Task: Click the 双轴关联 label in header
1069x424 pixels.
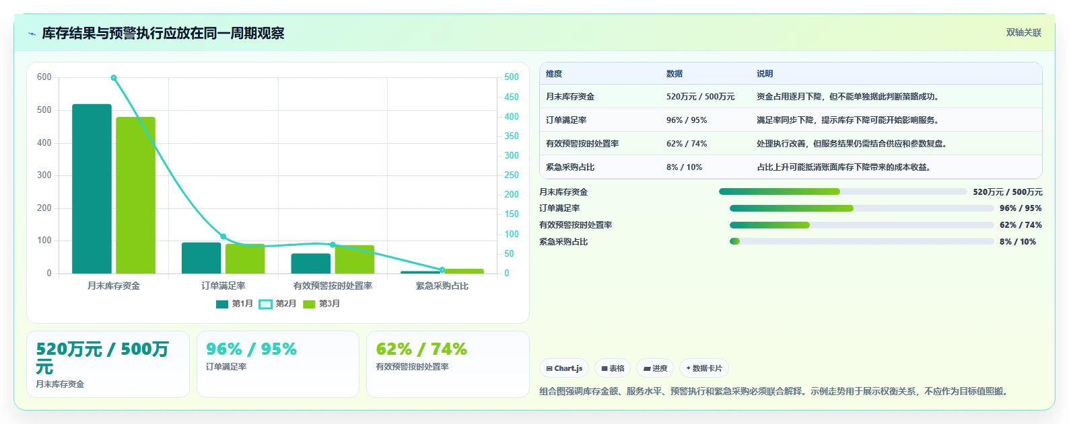Action: click(x=1023, y=33)
